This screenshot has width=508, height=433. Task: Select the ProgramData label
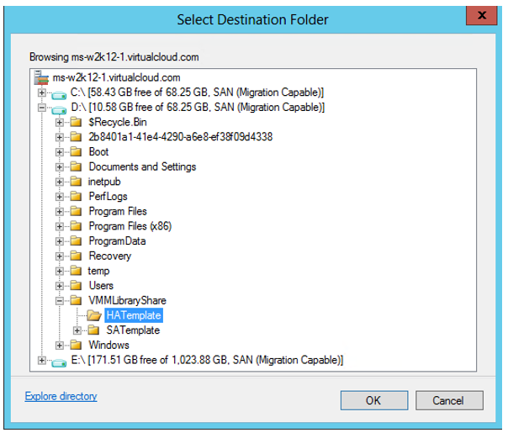point(117,241)
